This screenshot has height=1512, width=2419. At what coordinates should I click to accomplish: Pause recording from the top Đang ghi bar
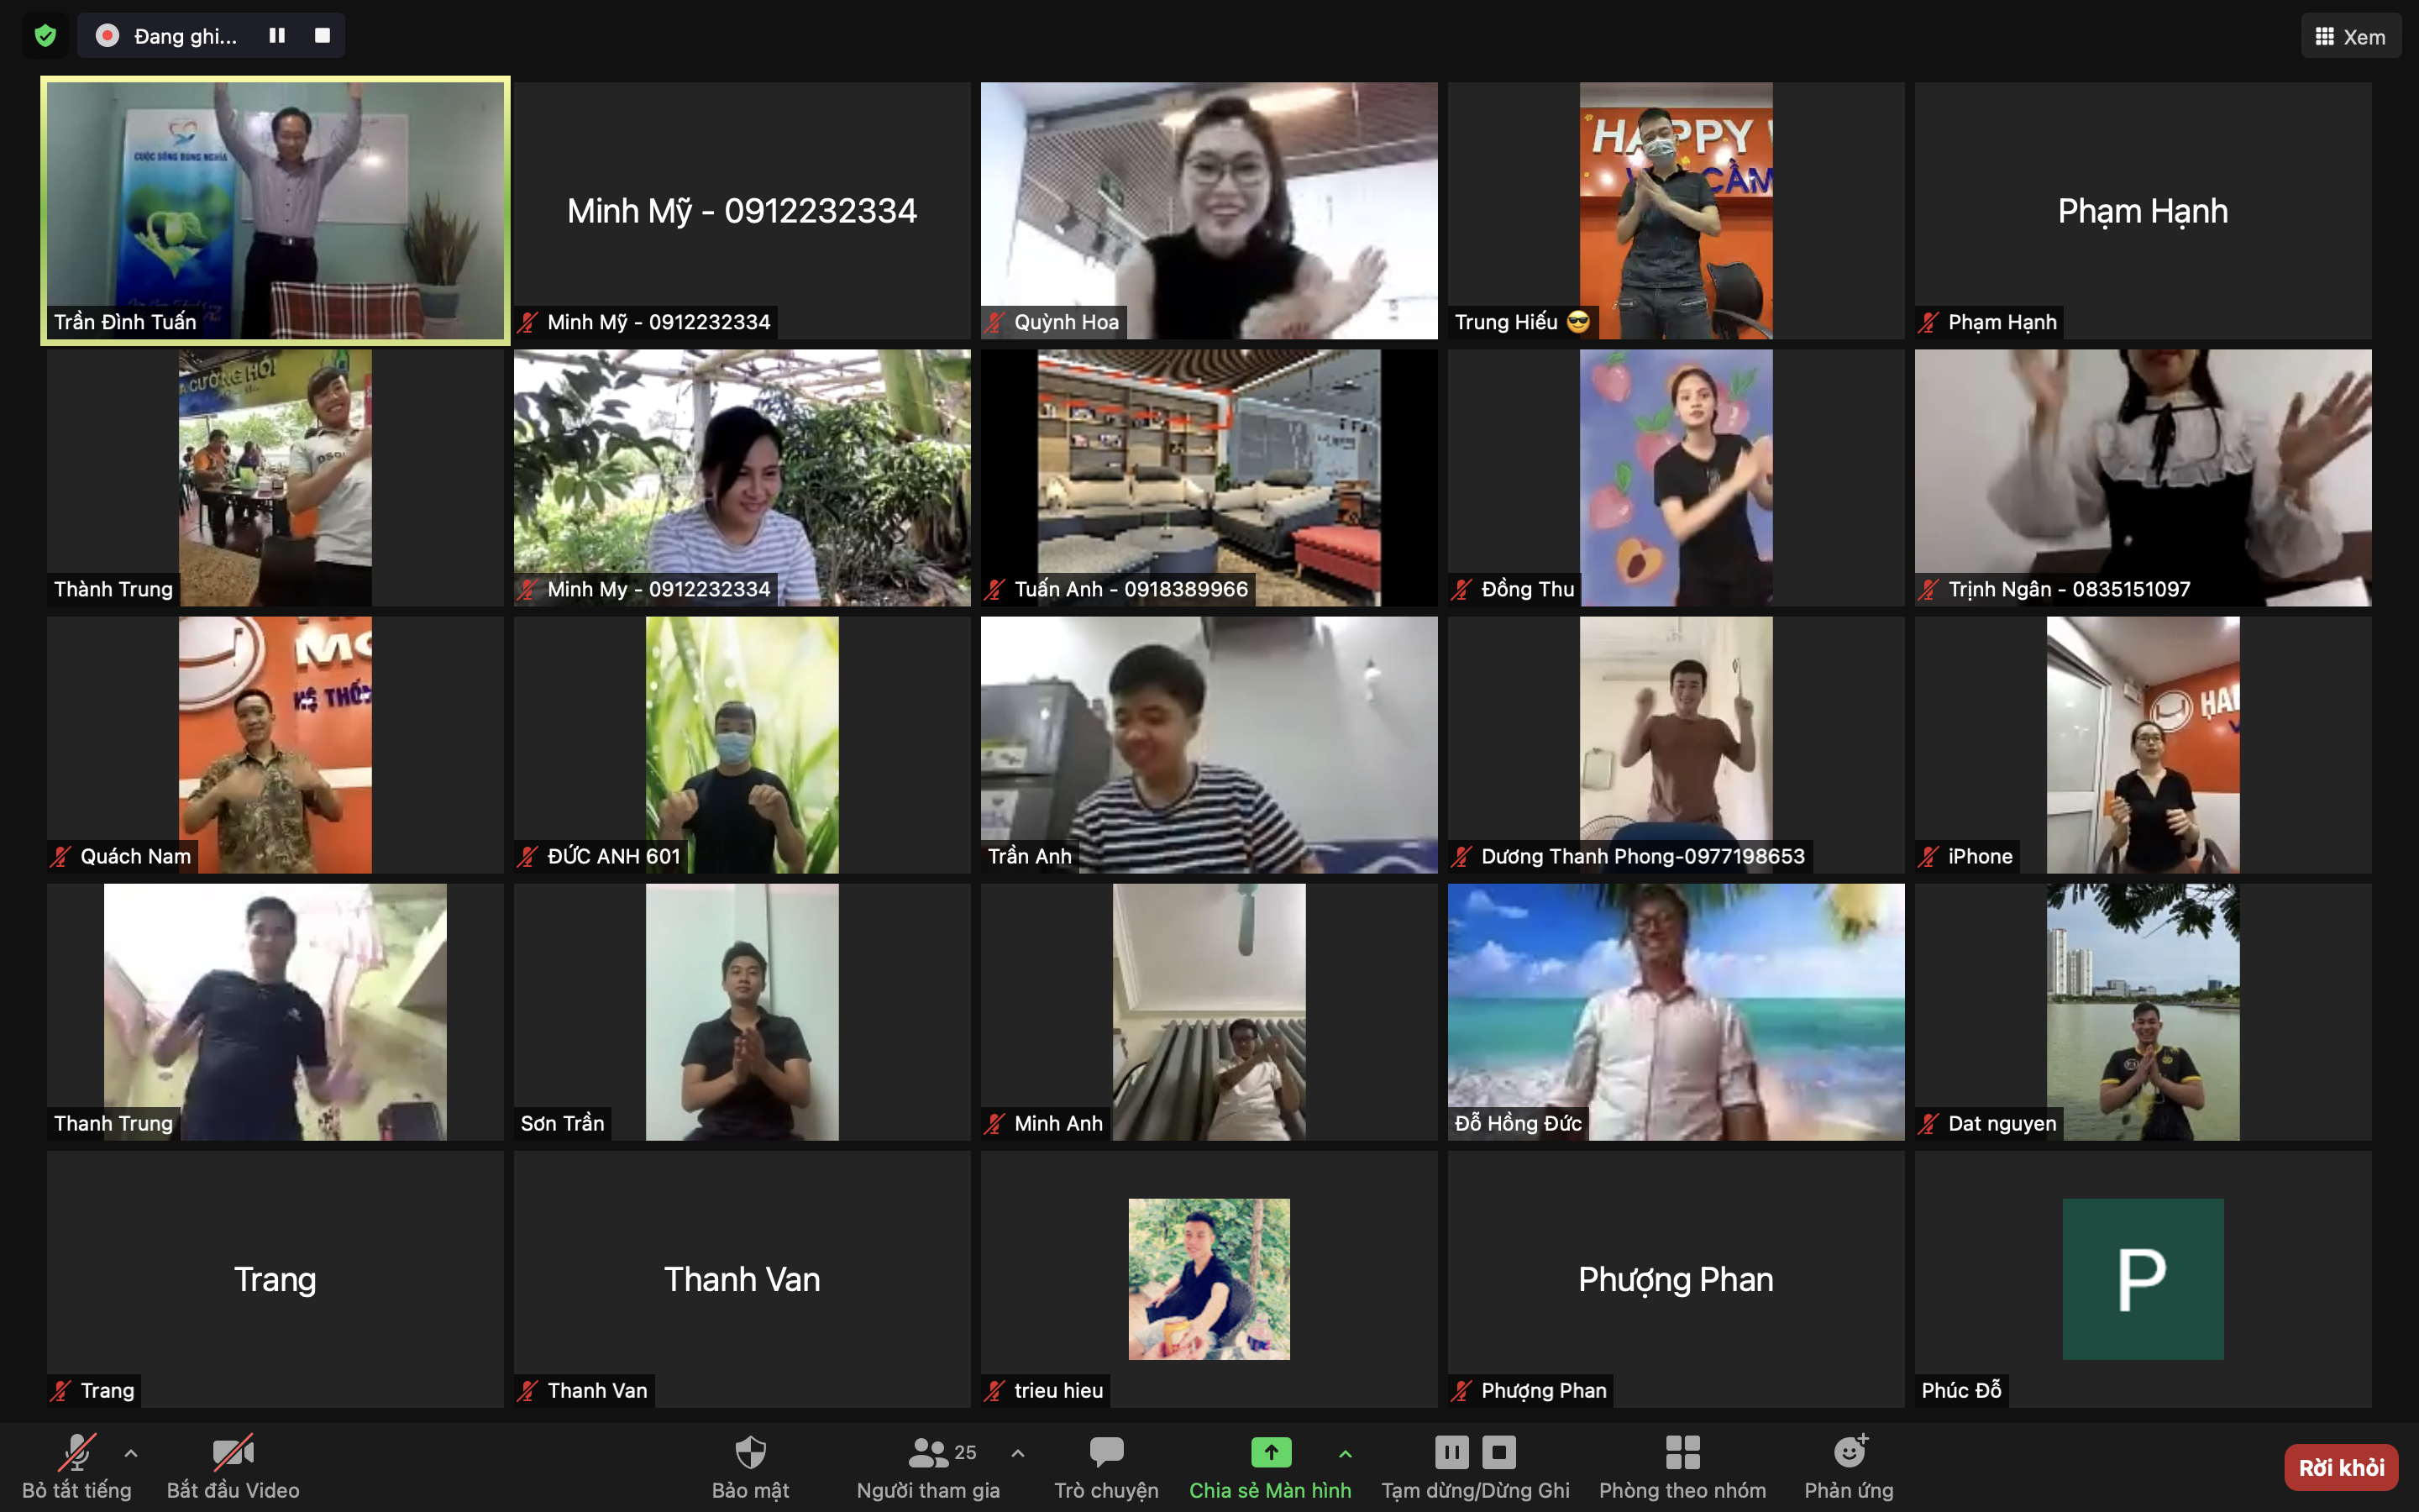coord(277,36)
